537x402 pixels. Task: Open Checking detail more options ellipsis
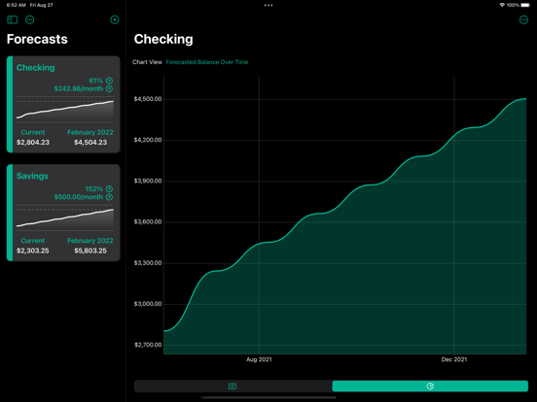523,19
